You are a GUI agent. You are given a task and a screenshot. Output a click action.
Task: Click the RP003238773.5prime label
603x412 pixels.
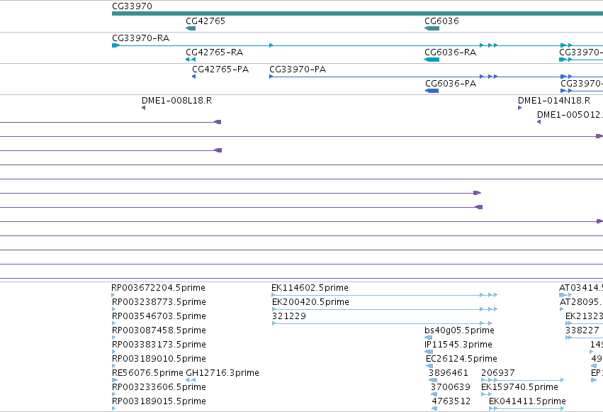pos(159,302)
